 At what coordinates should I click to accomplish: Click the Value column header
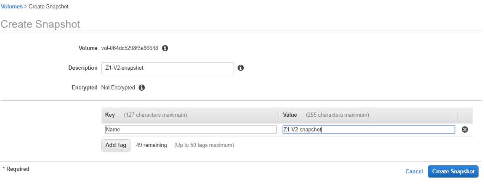pyautogui.click(x=290, y=115)
